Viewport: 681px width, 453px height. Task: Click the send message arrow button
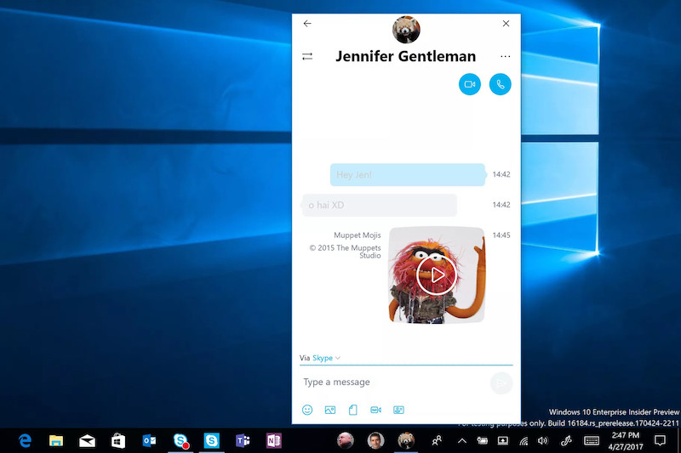click(x=501, y=382)
